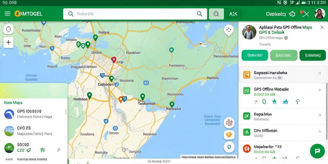Click the profile photo in right panel header
The image size is (328, 164).
pos(249,32)
